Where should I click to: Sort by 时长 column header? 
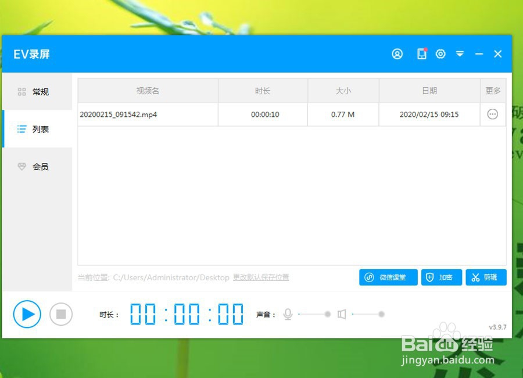[263, 91]
